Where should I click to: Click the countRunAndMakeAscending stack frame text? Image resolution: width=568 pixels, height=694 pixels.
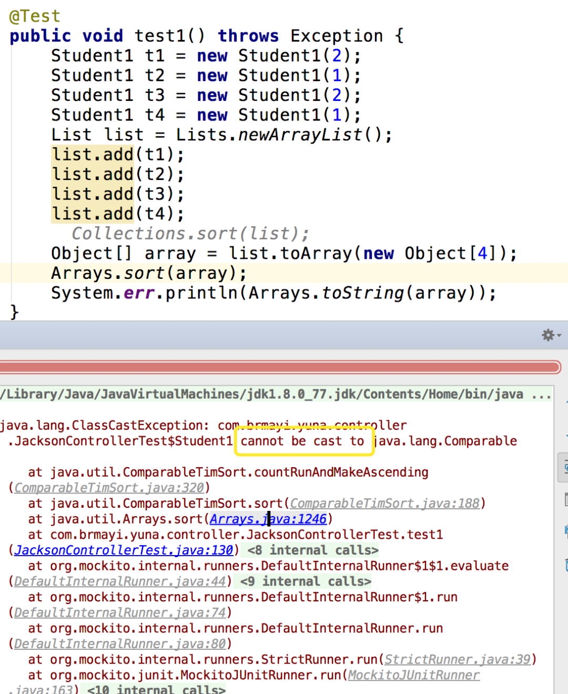coord(228,472)
